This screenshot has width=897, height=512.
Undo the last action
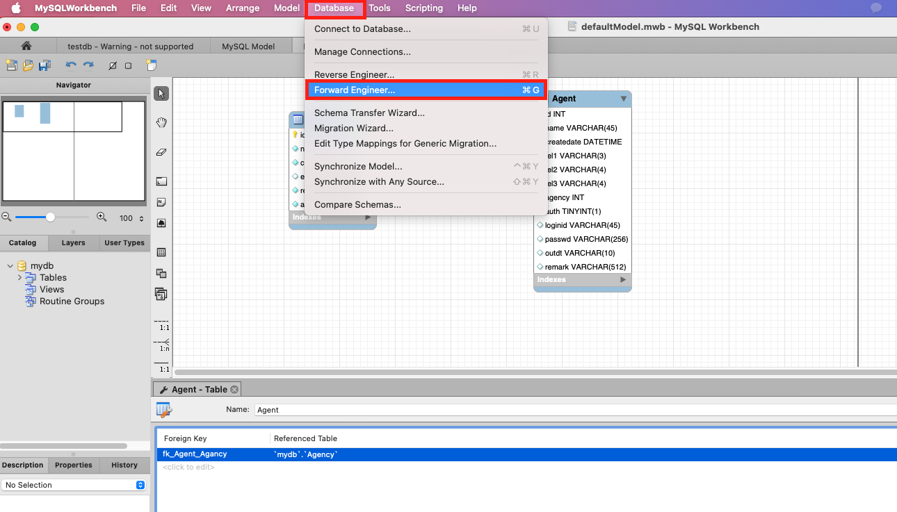[x=71, y=65]
